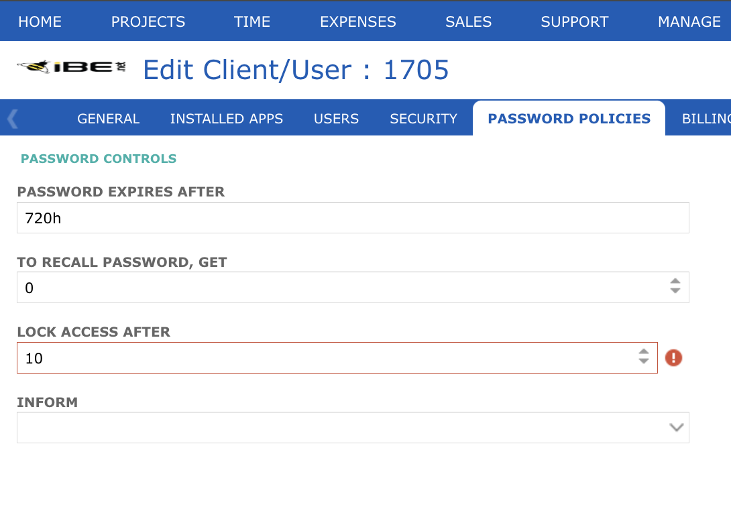The image size is (731, 507).
Task: Open the MANAGE section
Action: (x=689, y=21)
